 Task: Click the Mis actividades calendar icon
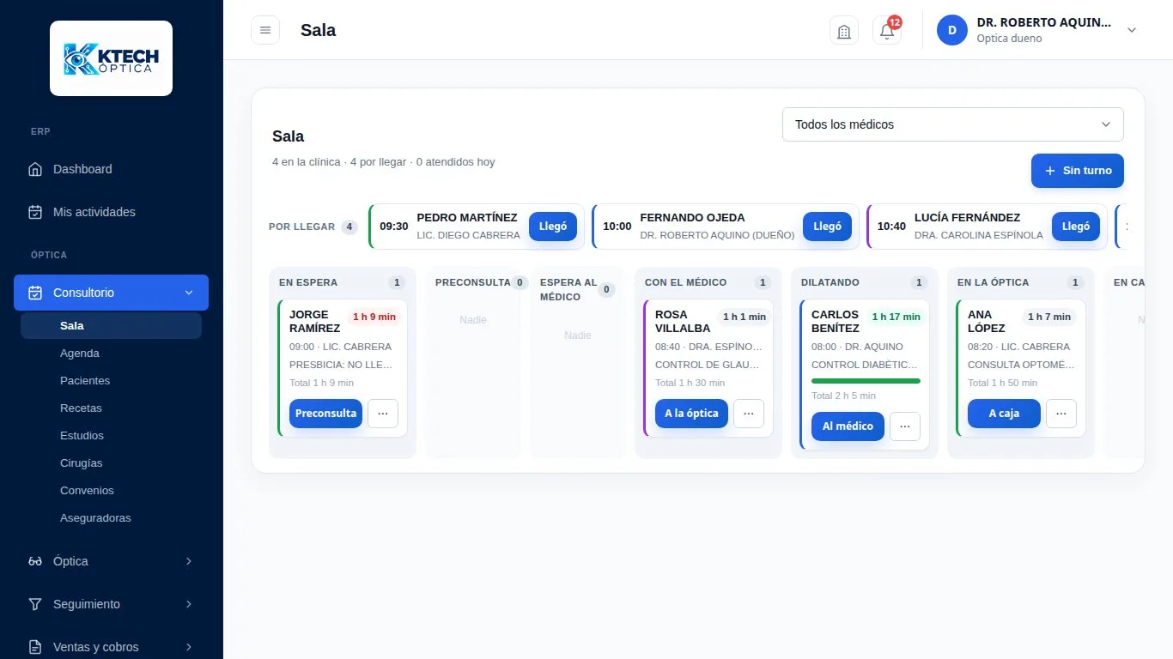tap(35, 212)
